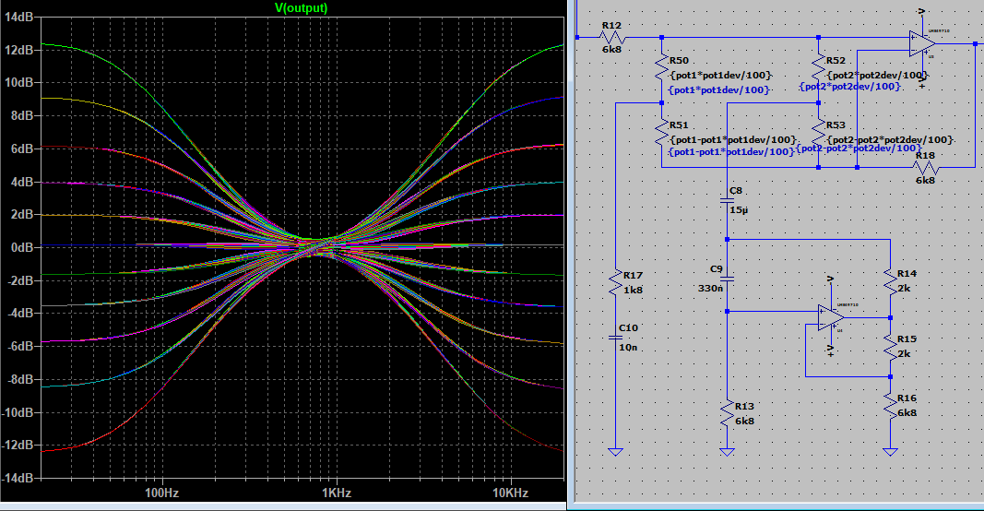Click the 2k value of R15
The height and width of the screenshot is (511, 984).
[904, 354]
